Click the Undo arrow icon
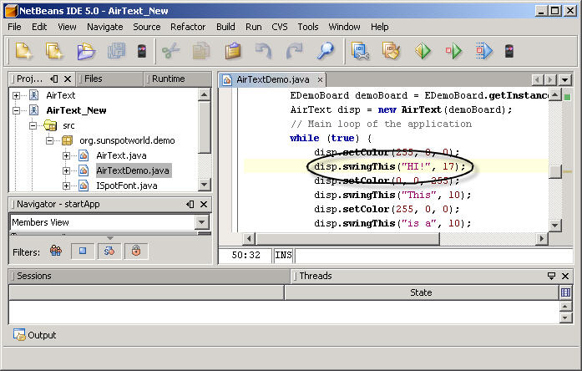This screenshot has height=371, width=582. (x=263, y=51)
